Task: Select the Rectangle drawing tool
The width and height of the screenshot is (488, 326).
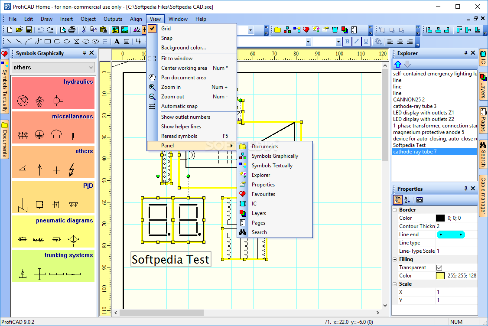Action: (48, 42)
